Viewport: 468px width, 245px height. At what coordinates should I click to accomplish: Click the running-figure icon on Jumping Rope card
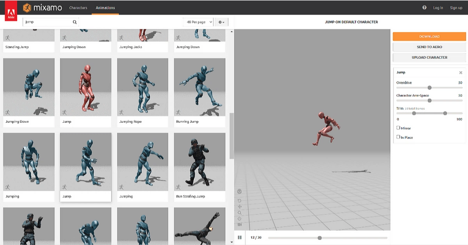point(121,112)
